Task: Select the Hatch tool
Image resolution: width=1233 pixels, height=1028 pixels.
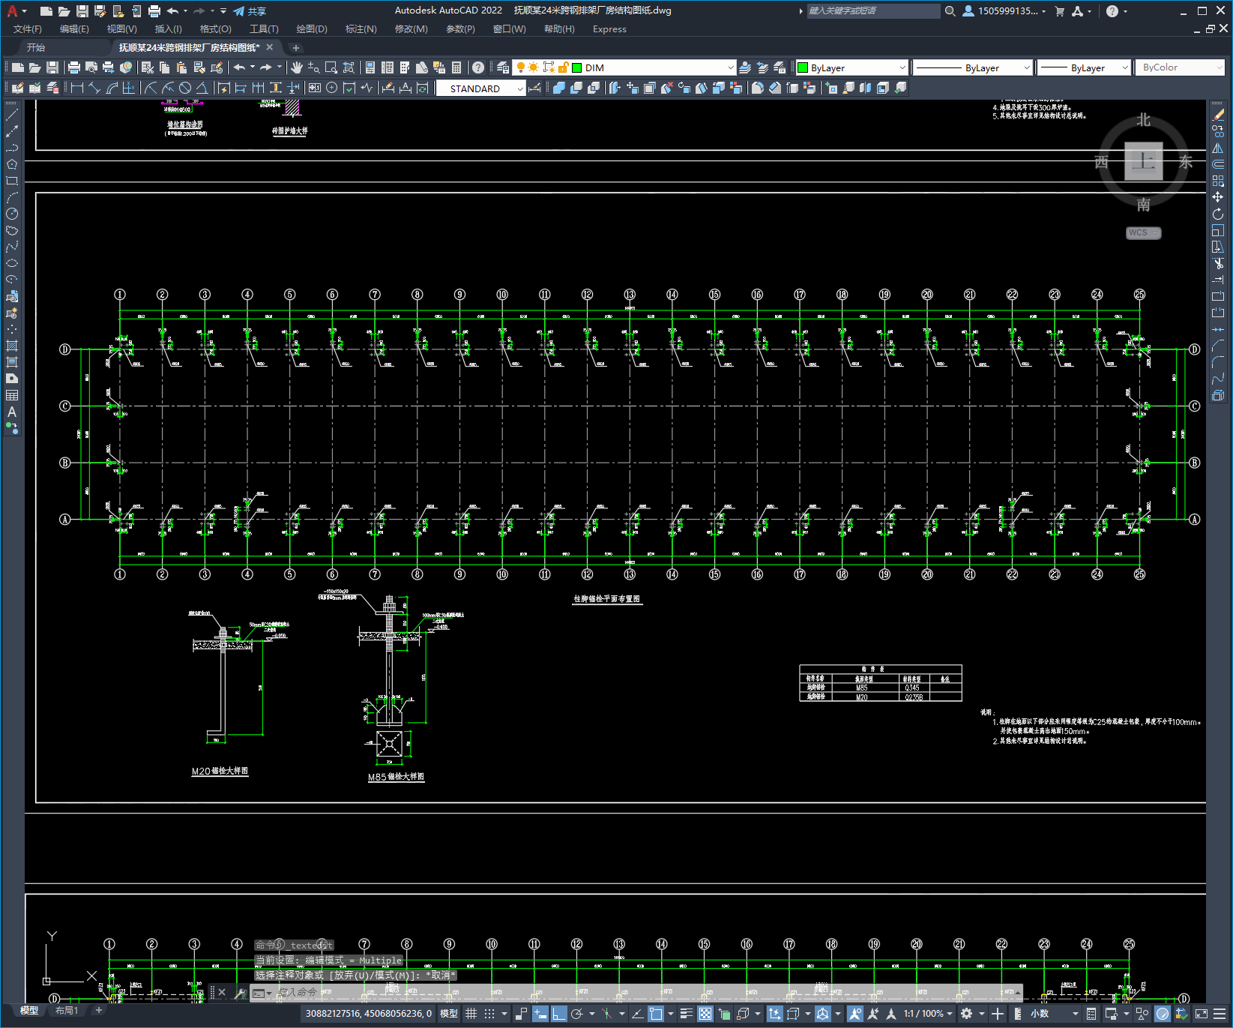Action: tap(12, 346)
